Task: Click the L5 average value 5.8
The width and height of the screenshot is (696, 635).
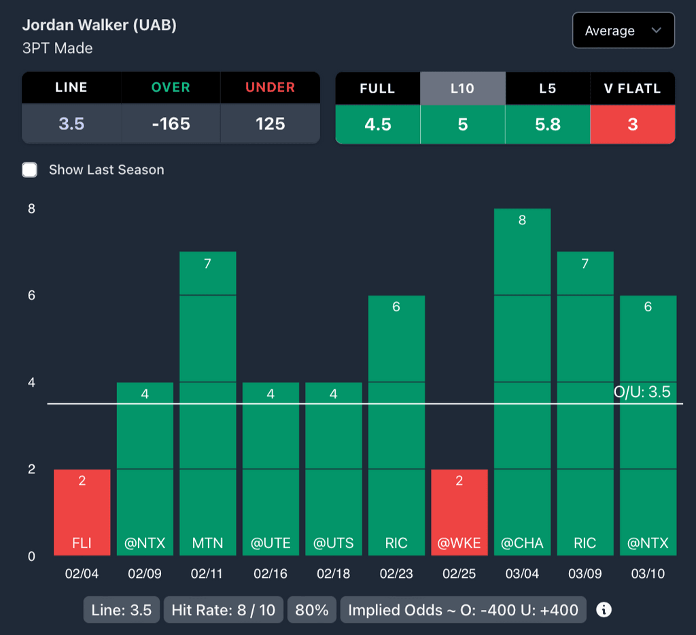Action: coord(548,124)
